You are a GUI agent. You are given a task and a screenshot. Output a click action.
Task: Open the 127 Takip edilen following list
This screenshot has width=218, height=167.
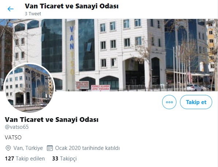[25, 159]
